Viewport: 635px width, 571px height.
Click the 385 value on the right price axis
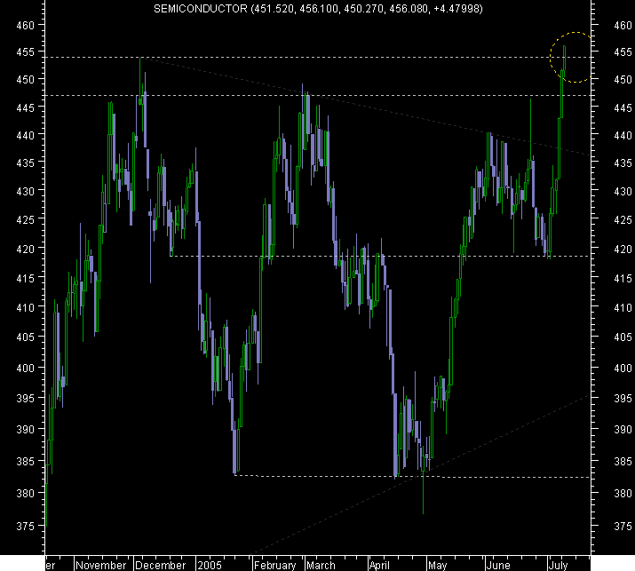click(623, 461)
